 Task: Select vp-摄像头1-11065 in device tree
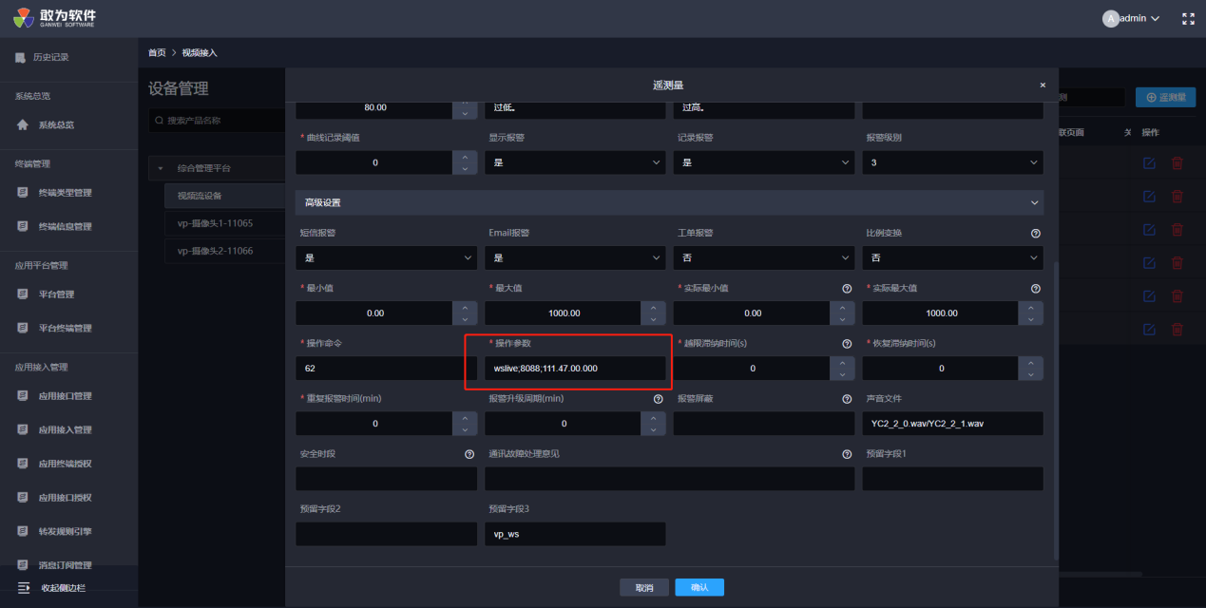[x=215, y=223]
